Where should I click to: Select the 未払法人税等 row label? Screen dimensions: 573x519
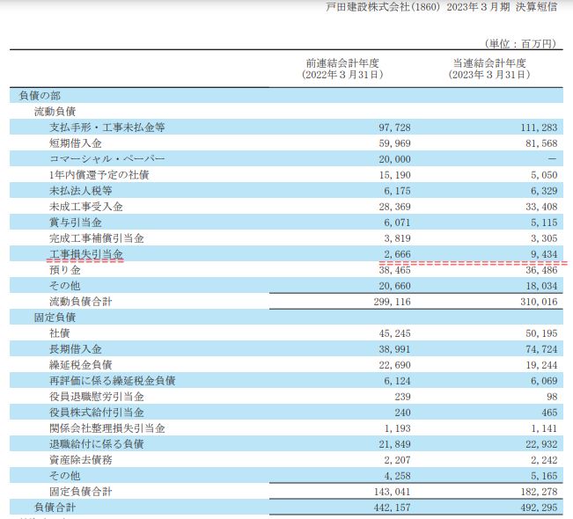pyautogui.click(x=81, y=191)
